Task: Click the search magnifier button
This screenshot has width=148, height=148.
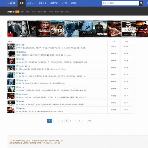Action: click(141, 3)
